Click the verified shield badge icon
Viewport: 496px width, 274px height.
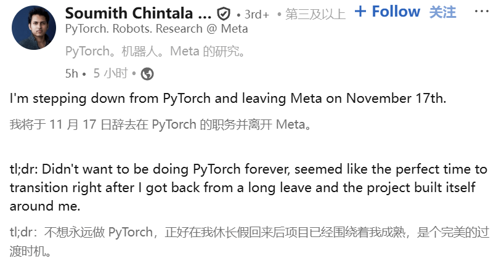tap(224, 14)
